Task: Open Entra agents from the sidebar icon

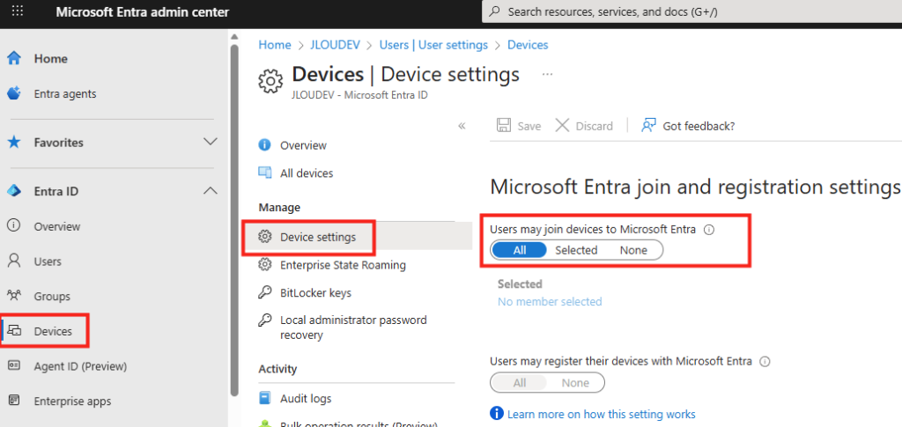Action: (14, 93)
